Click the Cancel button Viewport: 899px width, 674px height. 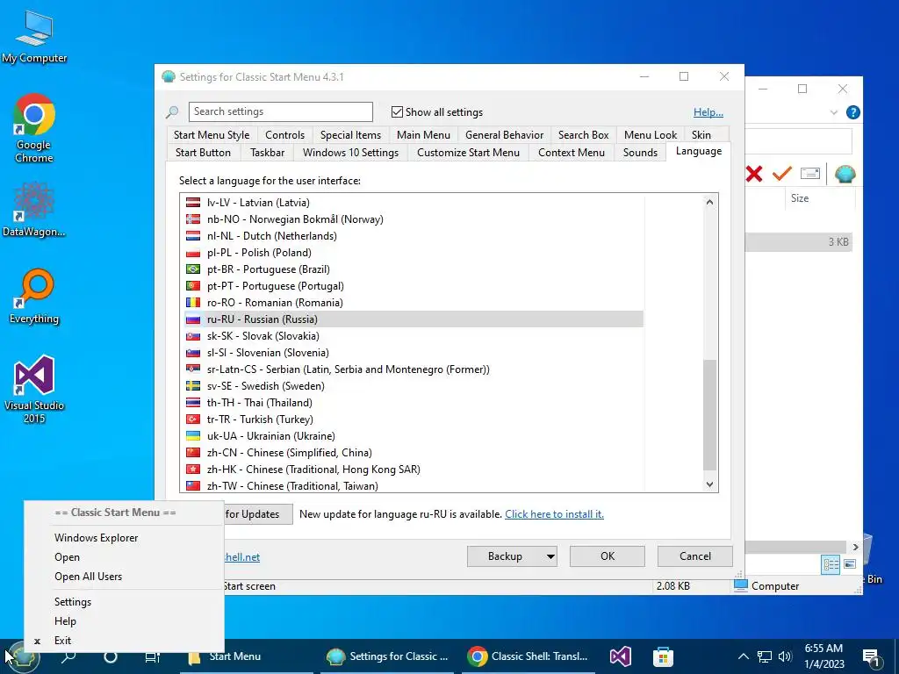click(x=695, y=556)
